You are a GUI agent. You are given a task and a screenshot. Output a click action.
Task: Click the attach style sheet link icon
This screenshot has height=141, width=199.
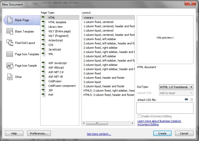coord(186,100)
